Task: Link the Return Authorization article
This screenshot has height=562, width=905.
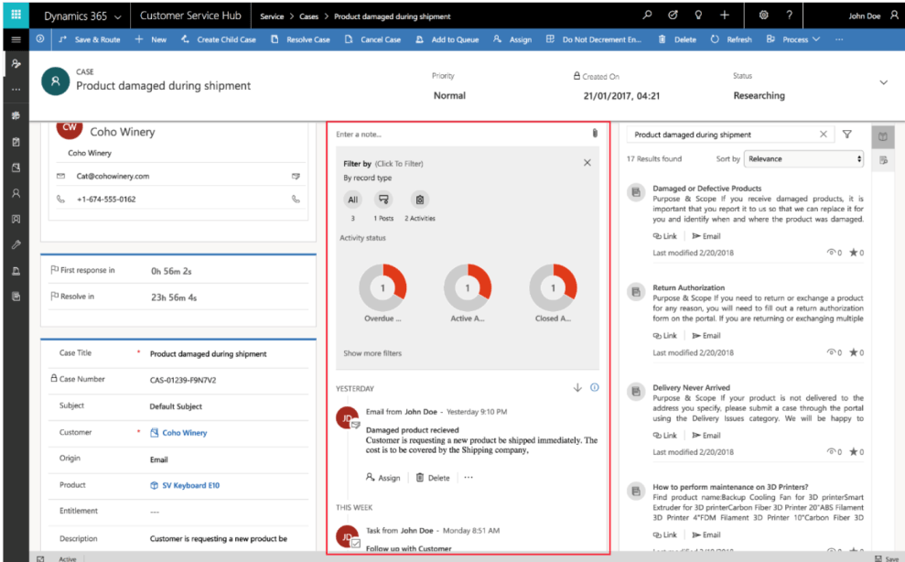Action: [x=665, y=336]
